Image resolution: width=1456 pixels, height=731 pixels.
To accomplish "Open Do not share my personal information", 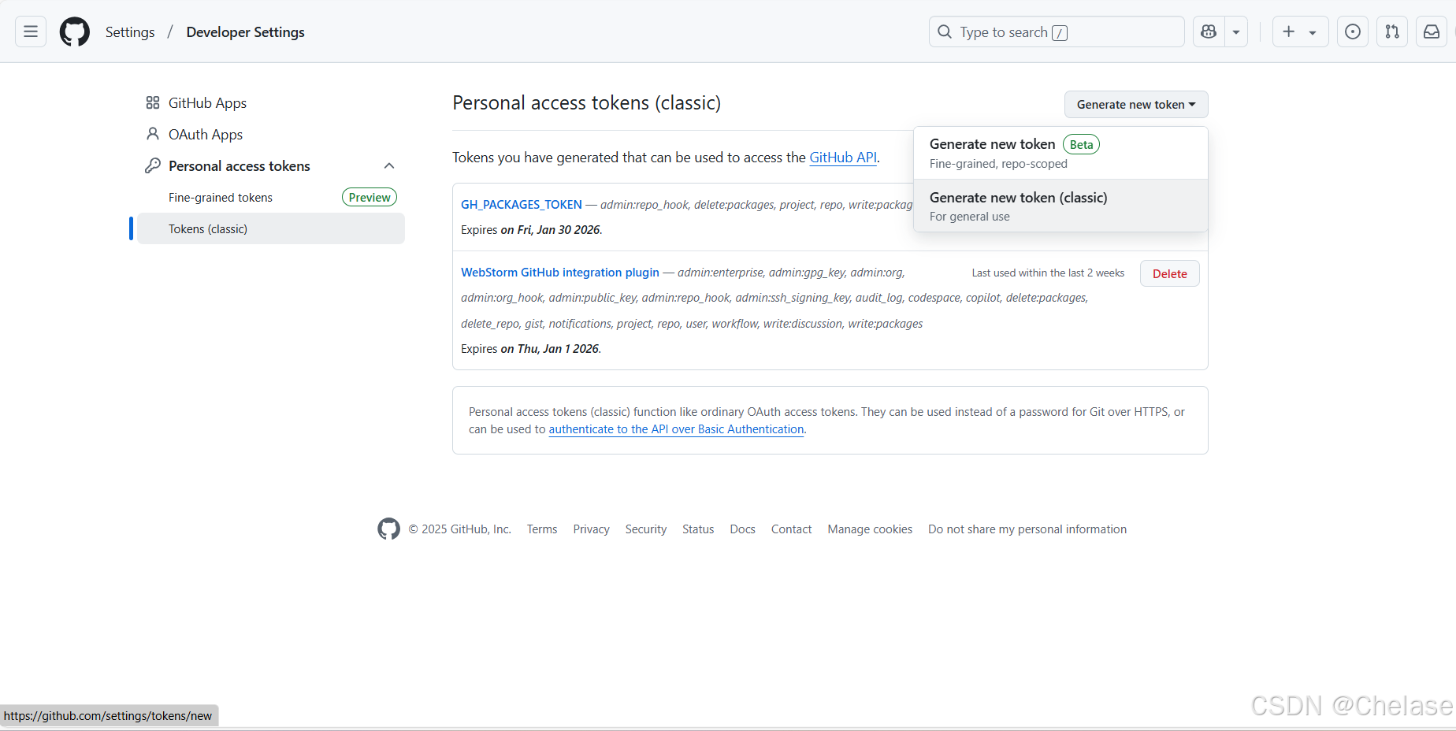I will [1027, 529].
